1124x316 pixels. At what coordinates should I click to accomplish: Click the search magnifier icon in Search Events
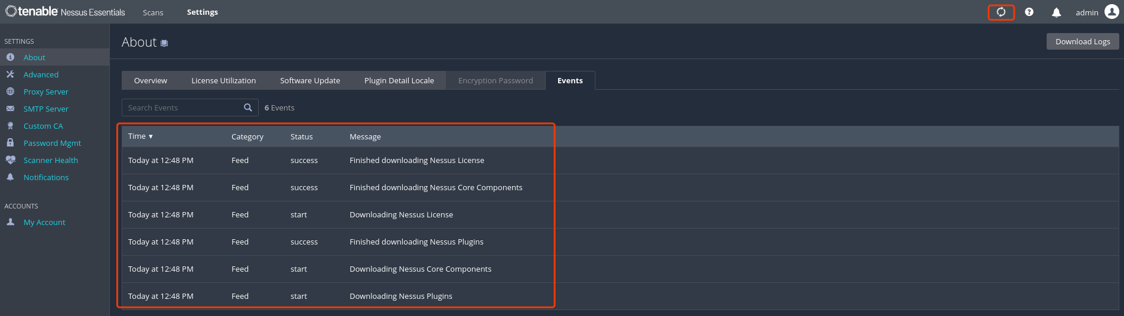[x=248, y=107]
